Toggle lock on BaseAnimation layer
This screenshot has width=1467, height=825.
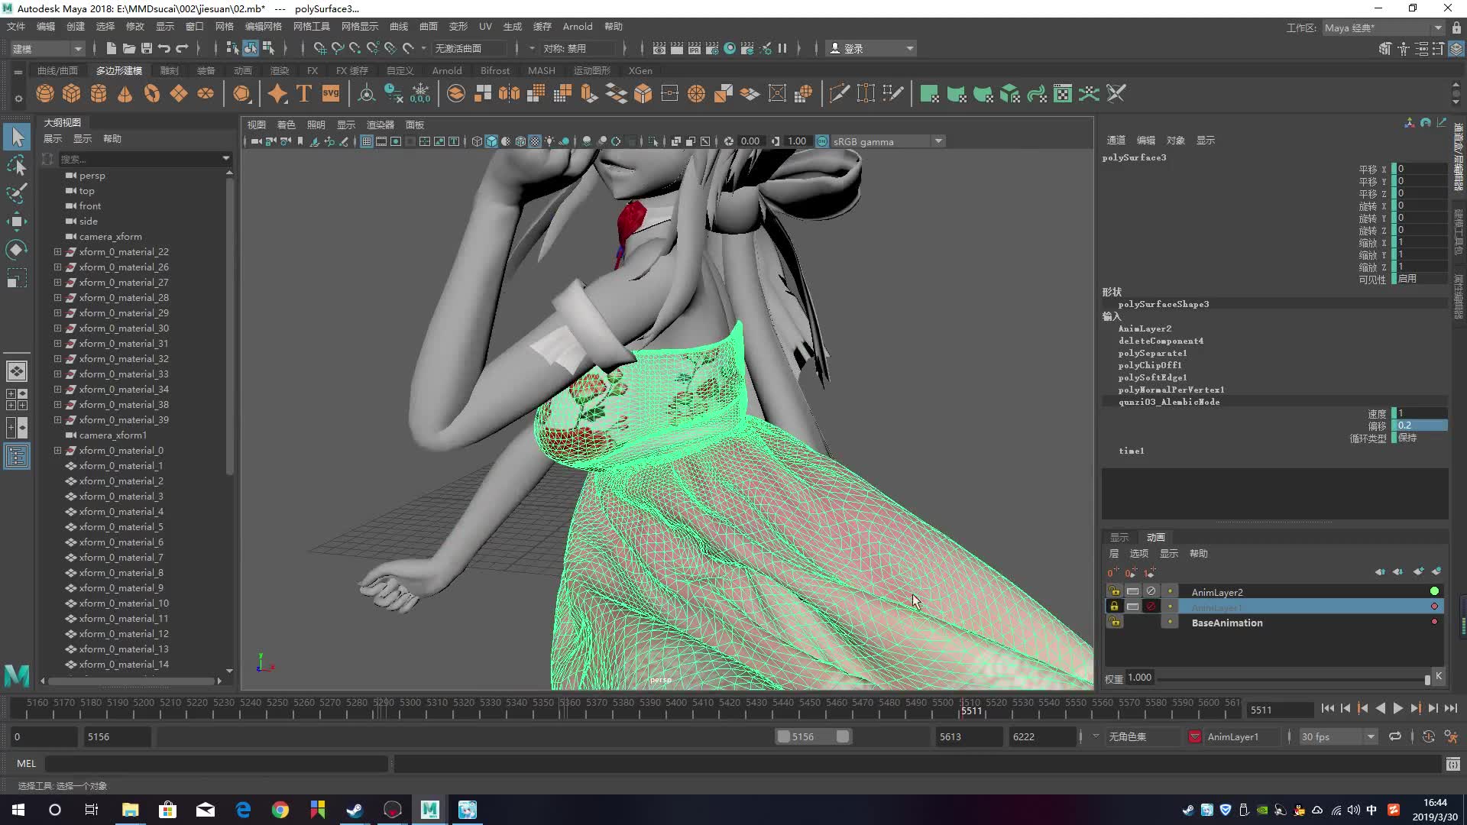click(1115, 623)
